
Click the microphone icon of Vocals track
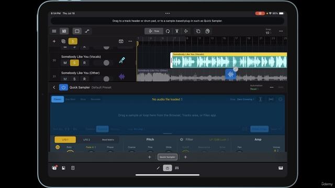coord(122,60)
